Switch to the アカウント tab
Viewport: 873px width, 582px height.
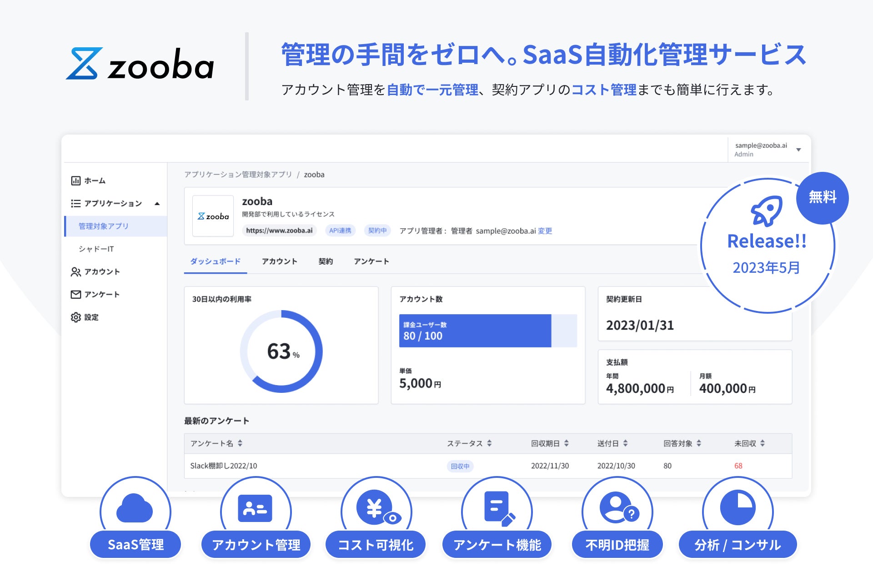coord(279,261)
